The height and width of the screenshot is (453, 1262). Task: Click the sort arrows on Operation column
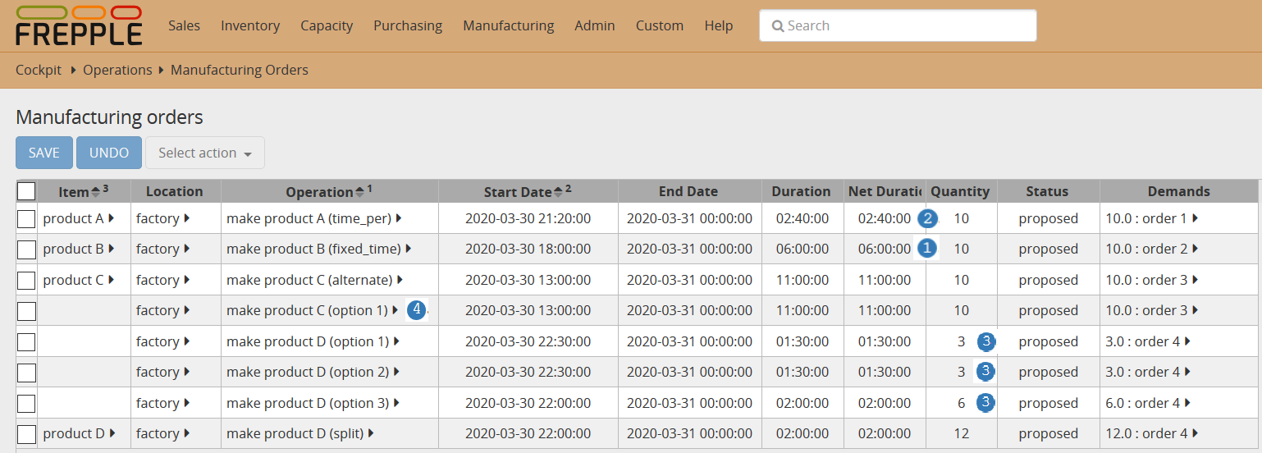coord(359,192)
